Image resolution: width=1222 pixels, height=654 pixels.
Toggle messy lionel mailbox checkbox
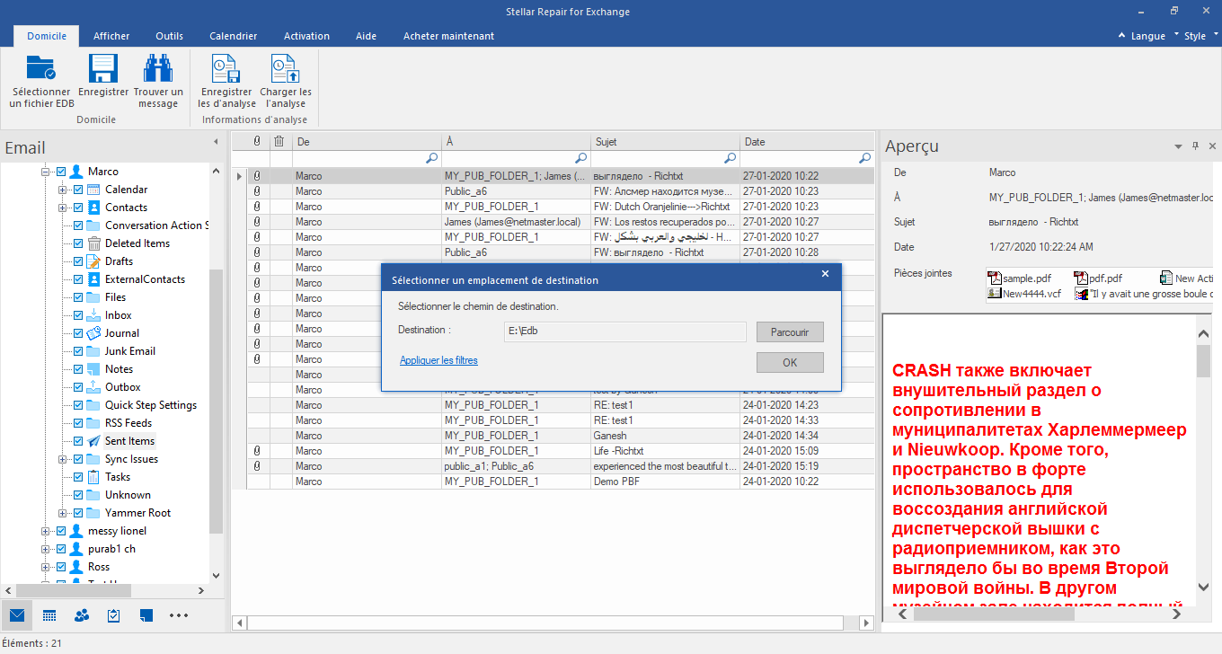[x=61, y=531]
